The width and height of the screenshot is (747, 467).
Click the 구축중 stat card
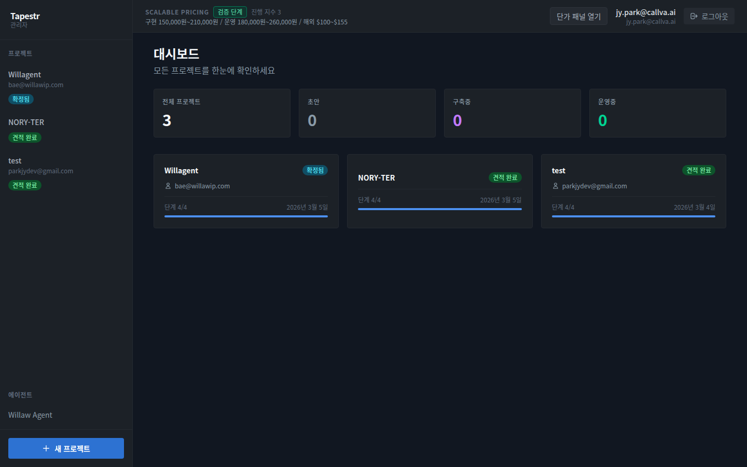(x=512, y=113)
